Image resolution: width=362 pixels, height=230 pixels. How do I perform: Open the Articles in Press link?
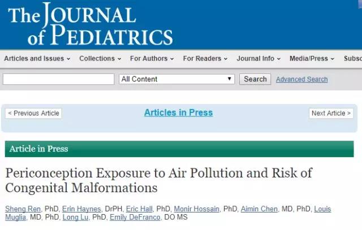[x=179, y=112]
